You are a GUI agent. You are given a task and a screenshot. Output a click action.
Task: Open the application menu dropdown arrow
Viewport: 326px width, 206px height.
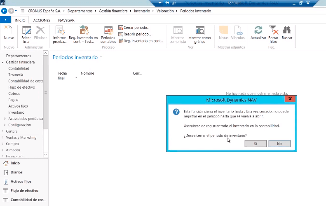(5, 20)
